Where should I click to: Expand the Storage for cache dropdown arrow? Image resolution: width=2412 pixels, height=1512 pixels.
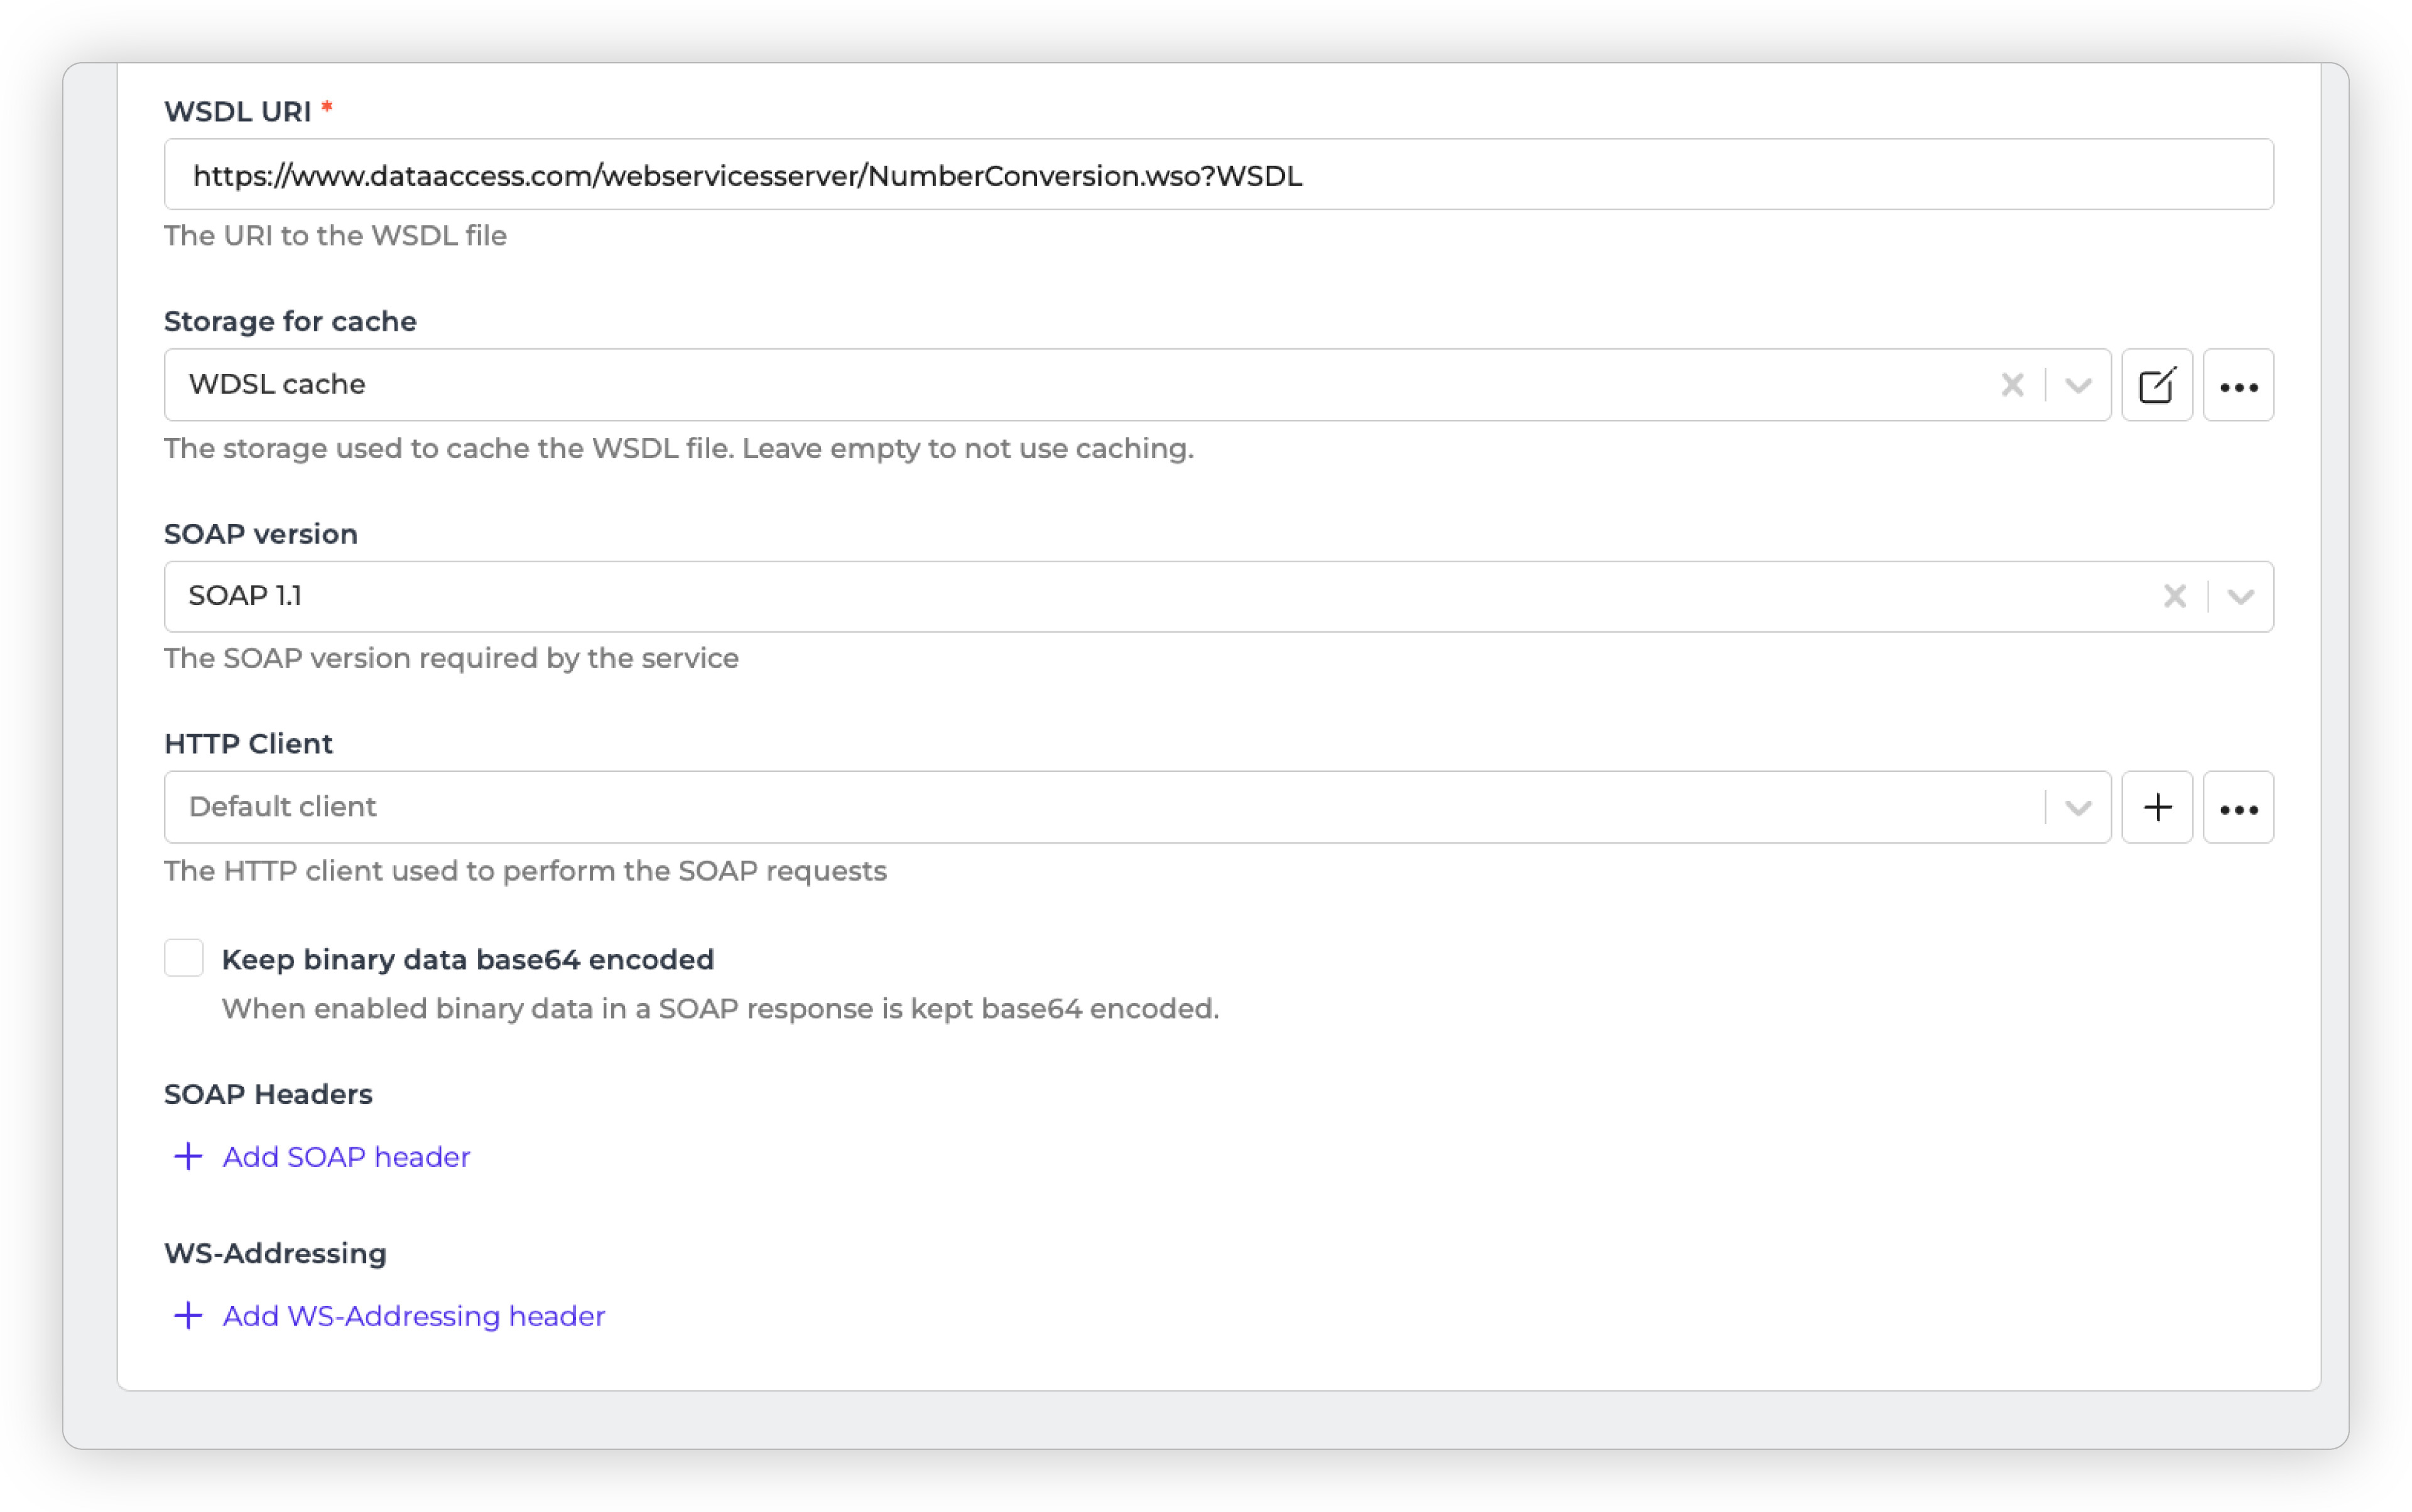pos(2078,385)
